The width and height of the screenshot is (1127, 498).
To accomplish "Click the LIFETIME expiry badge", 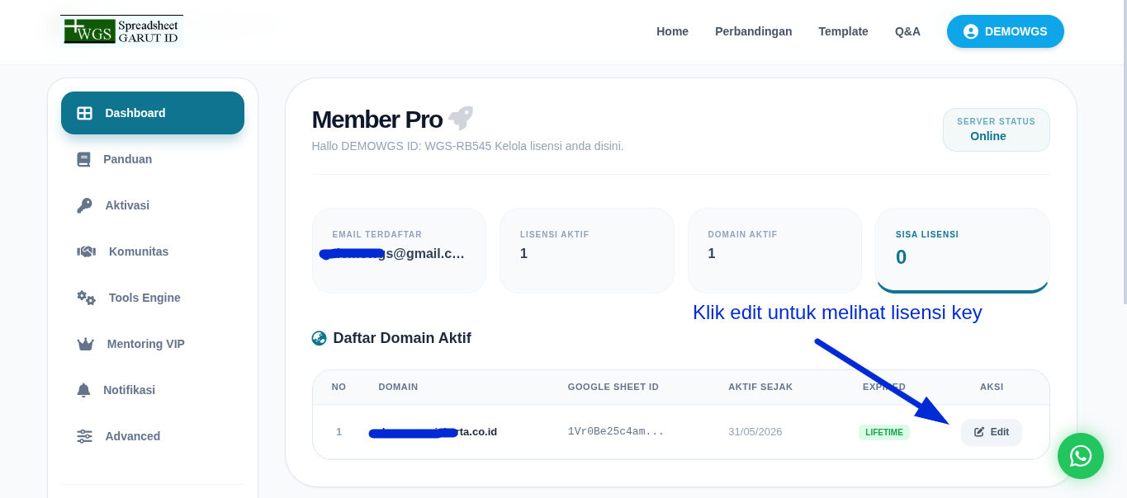I will (884, 432).
